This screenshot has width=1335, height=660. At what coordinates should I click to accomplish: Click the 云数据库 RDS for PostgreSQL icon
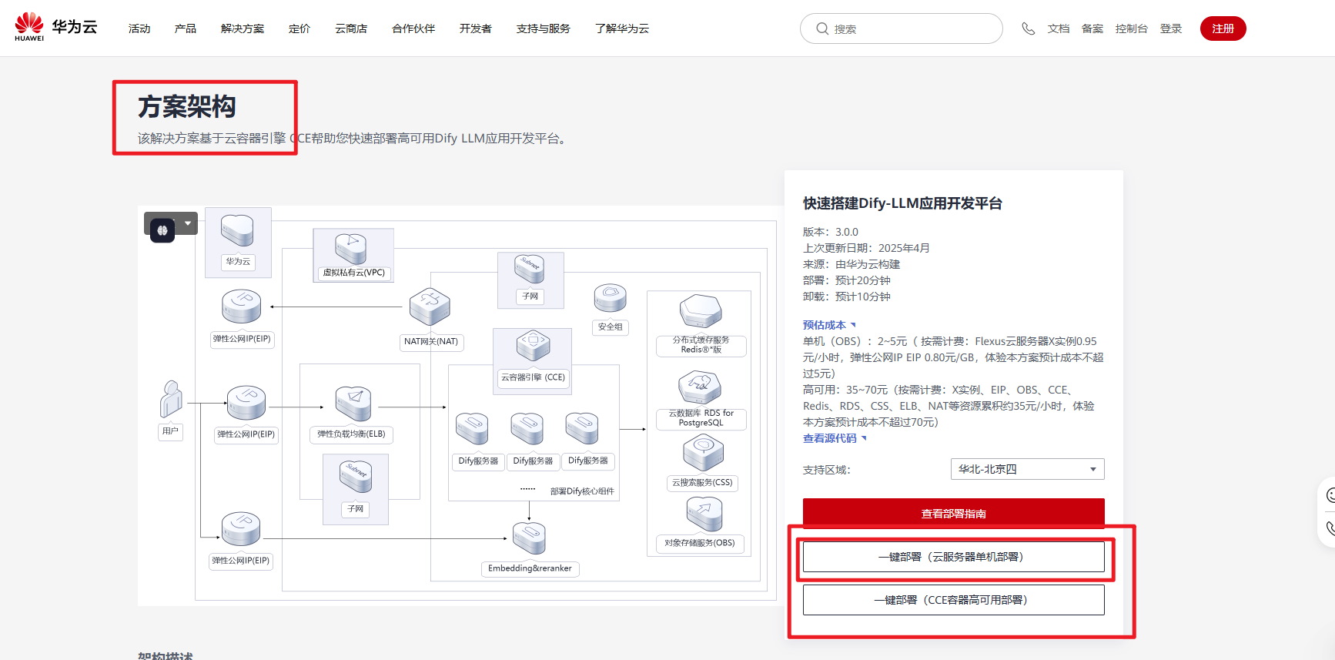coord(700,387)
